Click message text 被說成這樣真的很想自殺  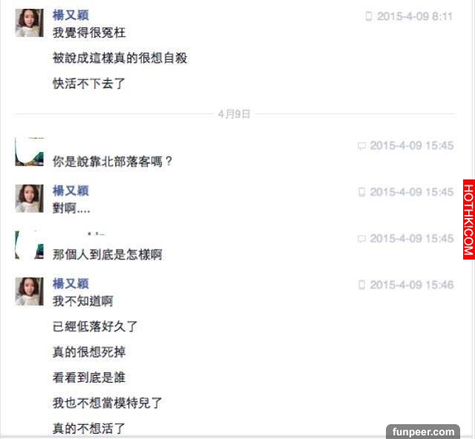(x=120, y=58)
